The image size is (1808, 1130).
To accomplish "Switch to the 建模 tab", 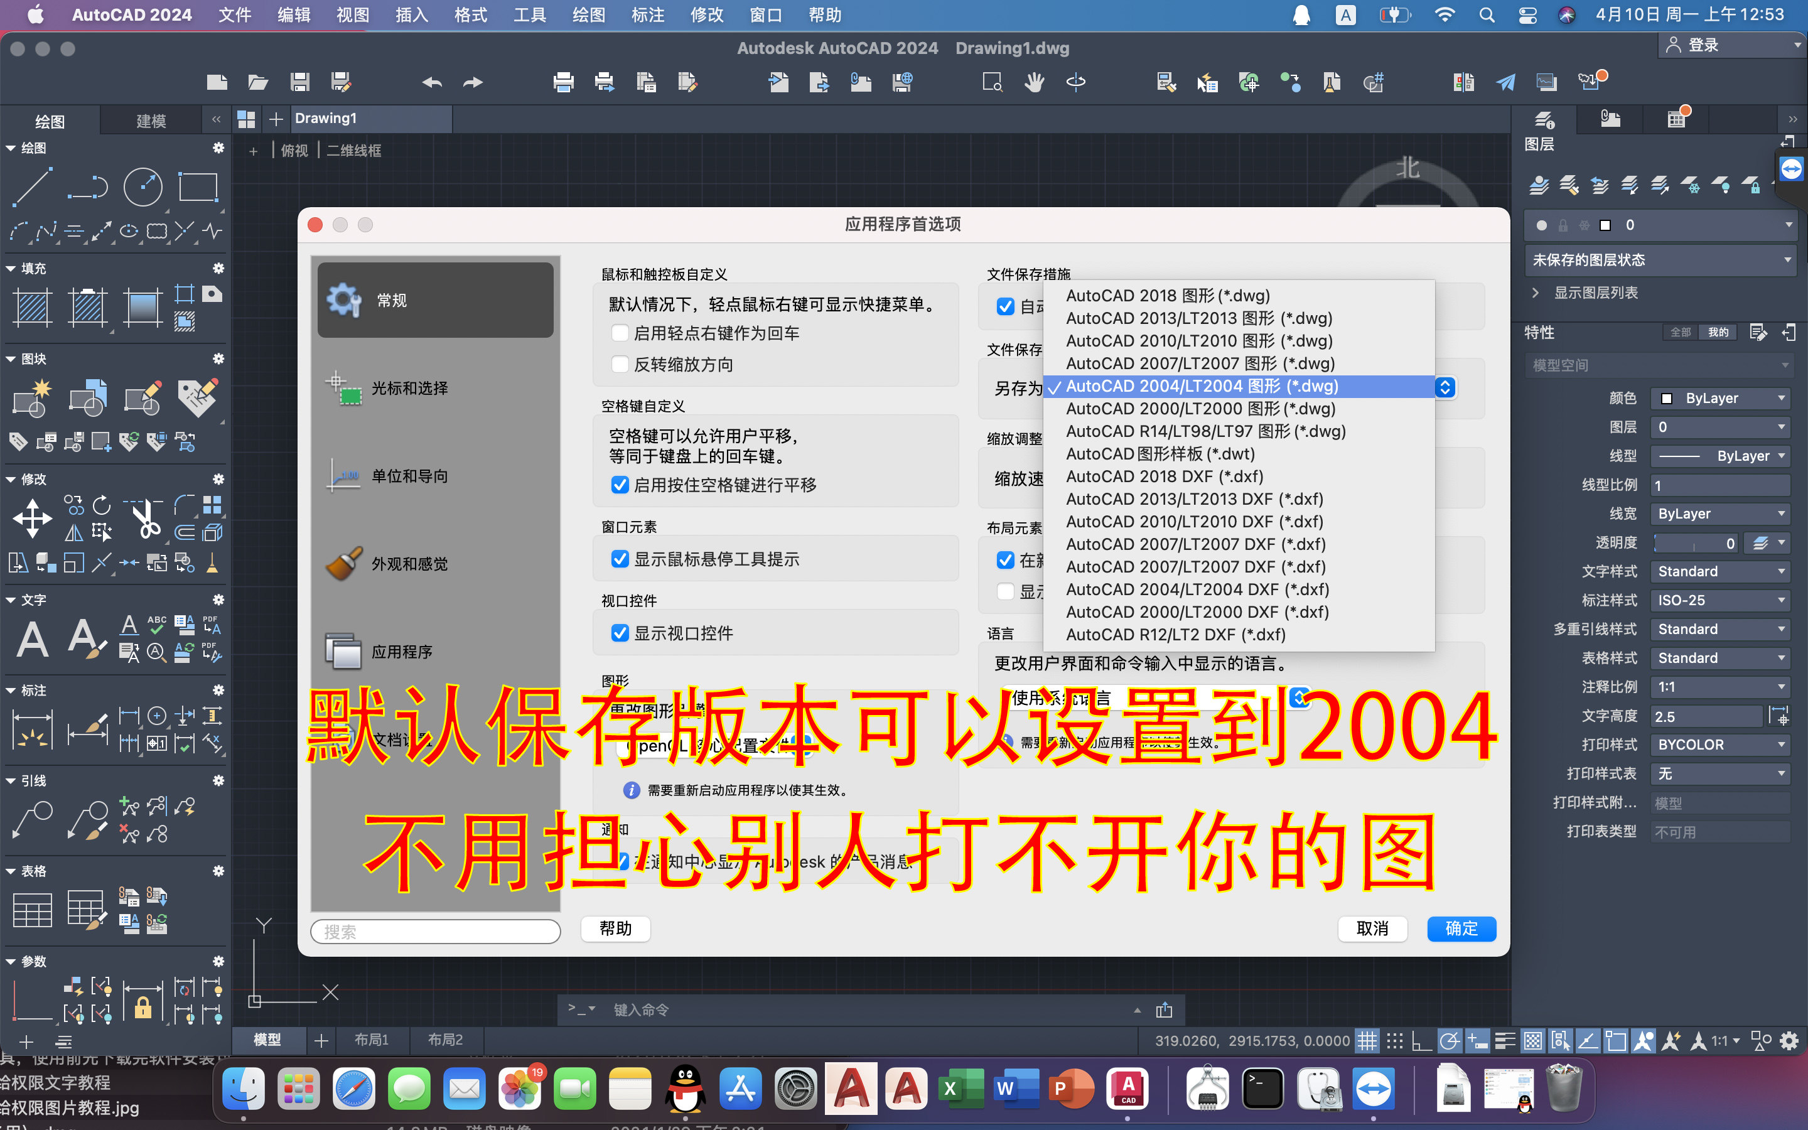I will coord(151,121).
